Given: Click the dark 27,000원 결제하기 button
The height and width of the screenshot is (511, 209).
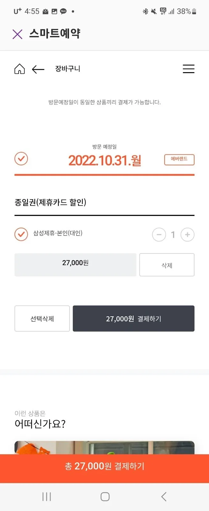Looking at the screenshot, I should (x=134, y=318).
